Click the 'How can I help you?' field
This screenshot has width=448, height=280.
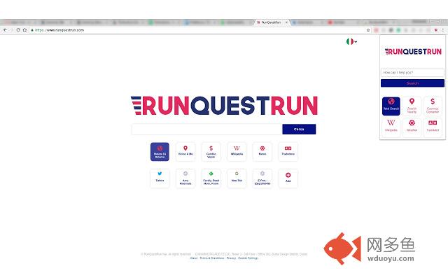(412, 73)
